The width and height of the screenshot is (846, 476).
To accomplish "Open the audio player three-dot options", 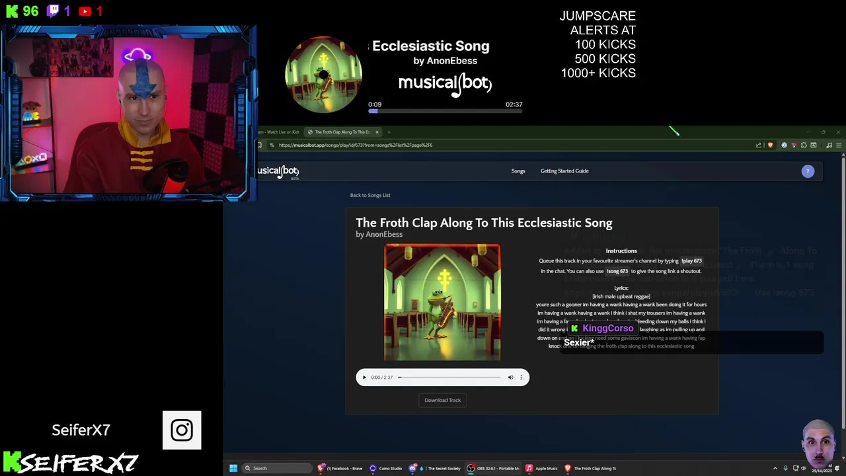I will click(x=521, y=377).
